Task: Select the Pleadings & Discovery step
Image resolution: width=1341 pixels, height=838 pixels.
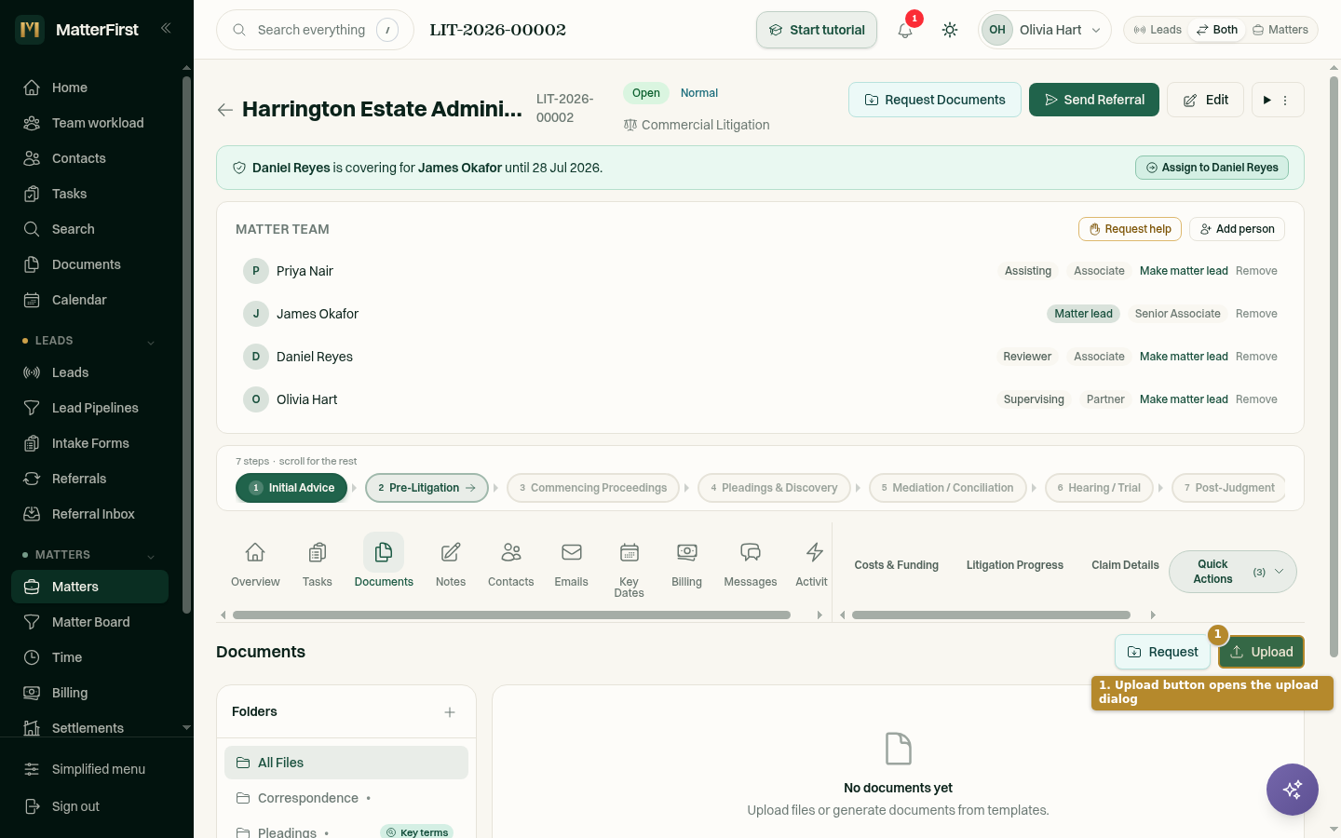Action: 774,488
